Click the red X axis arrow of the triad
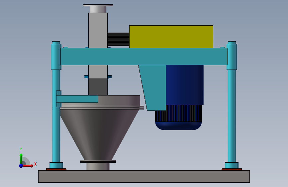The height and width of the screenshot is (187, 288). tap(28, 166)
